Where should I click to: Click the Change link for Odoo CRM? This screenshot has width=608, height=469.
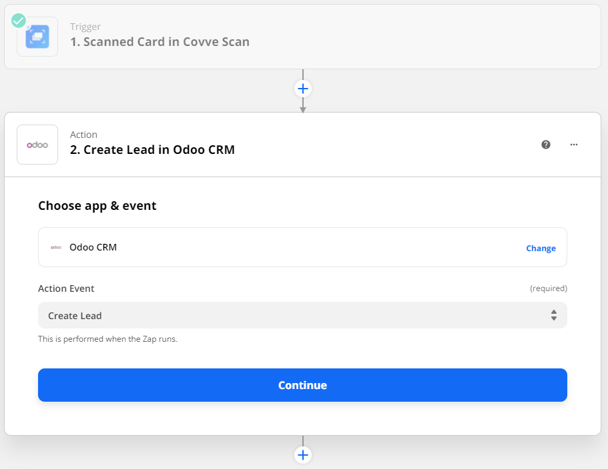tap(541, 248)
